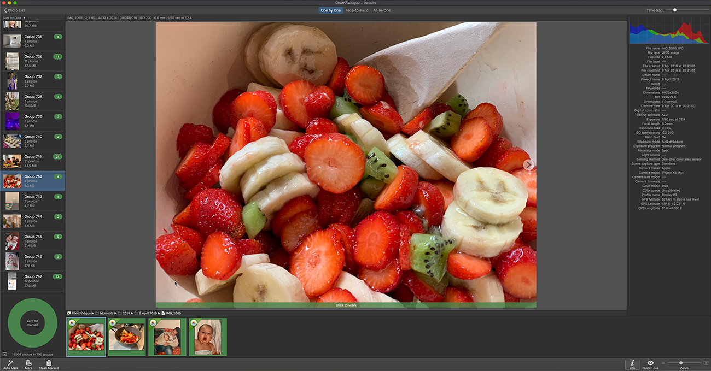This screenshot has width=711, height=371.
Task: Select Group 747 in the list
Action: pos(32,281)
